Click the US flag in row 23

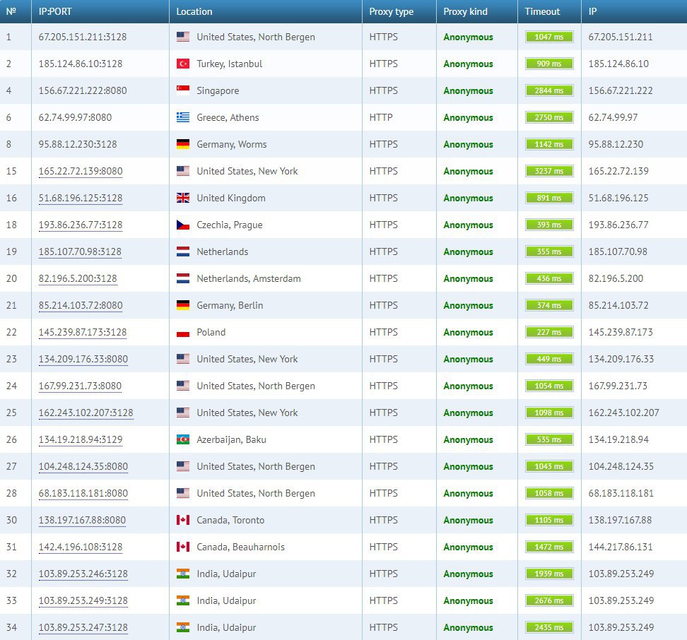[182, 359]
